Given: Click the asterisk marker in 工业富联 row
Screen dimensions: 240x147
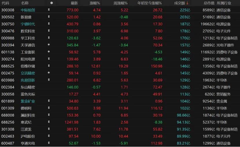Looking at the screenshot, I should (49, 52).
